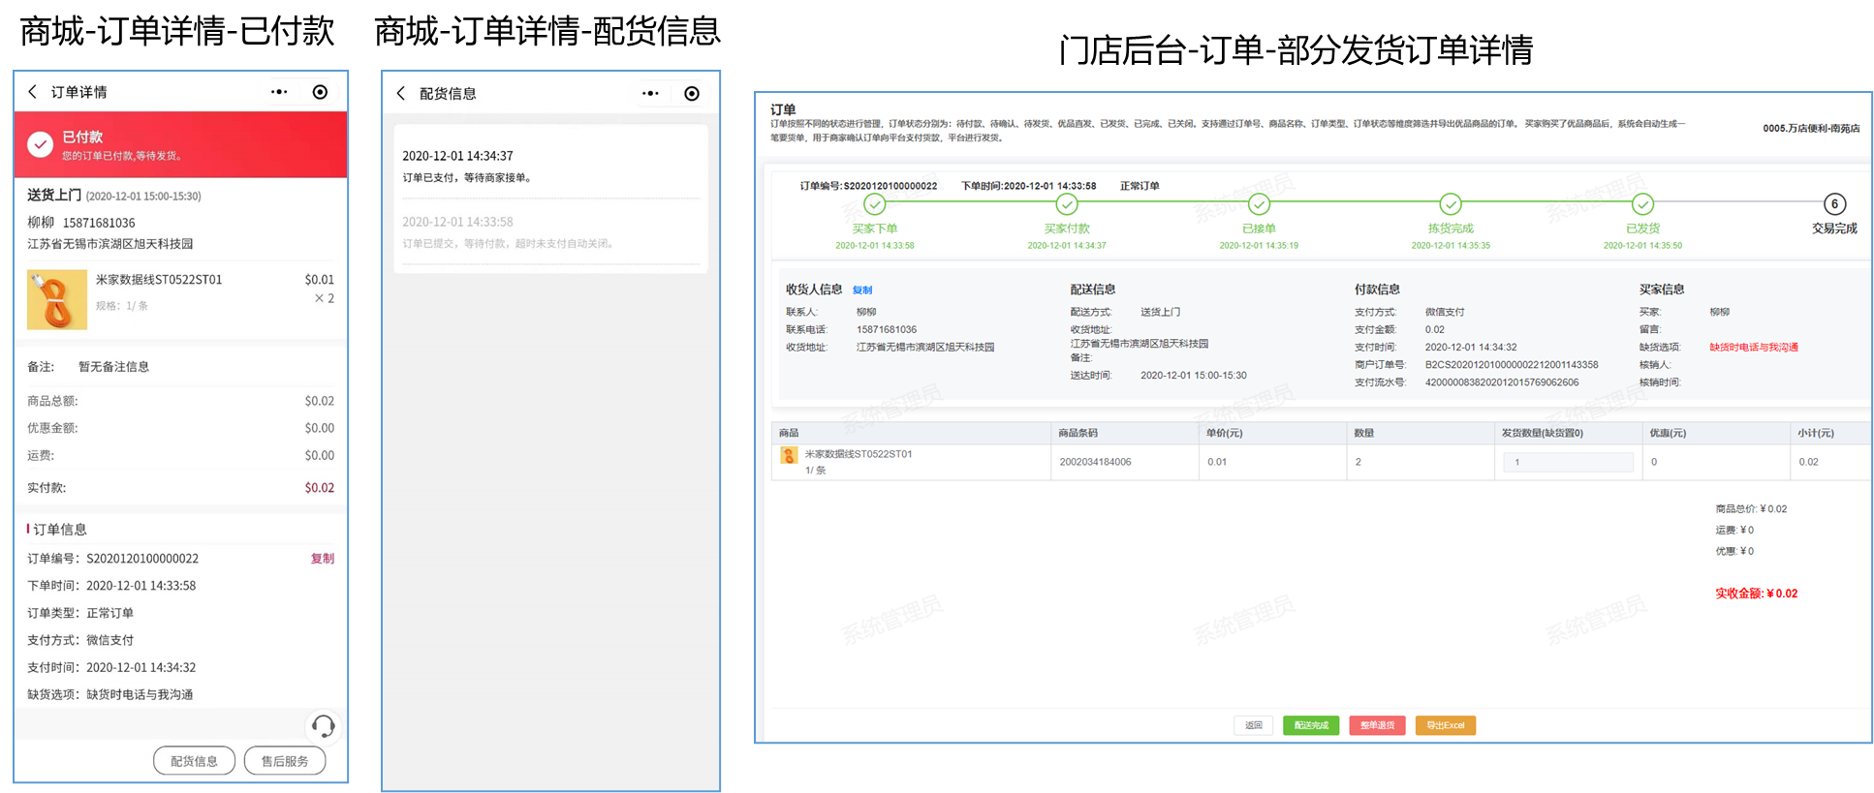1874x793 pixels.
Task: Click the backend 配送方式 value 送货上门
Action: coord(1160,312)
